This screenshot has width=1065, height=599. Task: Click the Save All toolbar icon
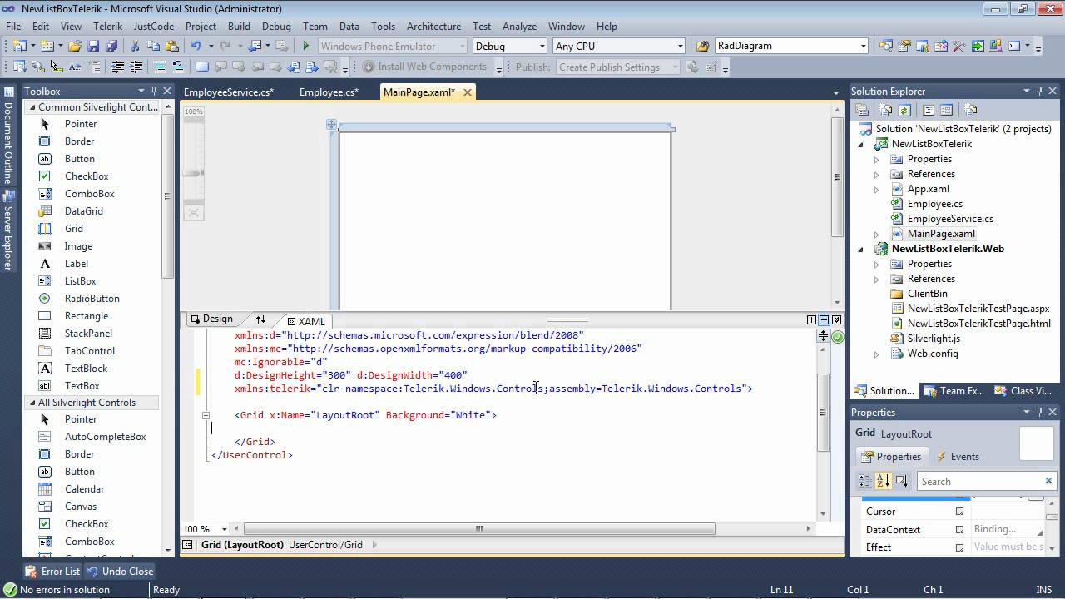(x=111, y=47)
